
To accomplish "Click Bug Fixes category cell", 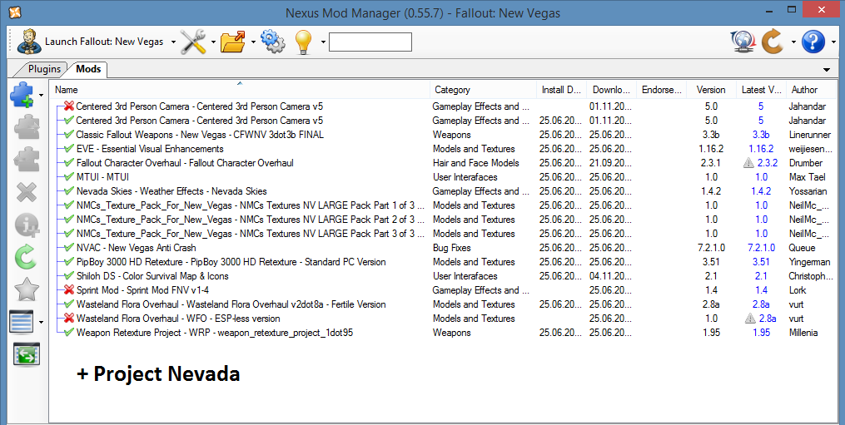I will 451,248.
